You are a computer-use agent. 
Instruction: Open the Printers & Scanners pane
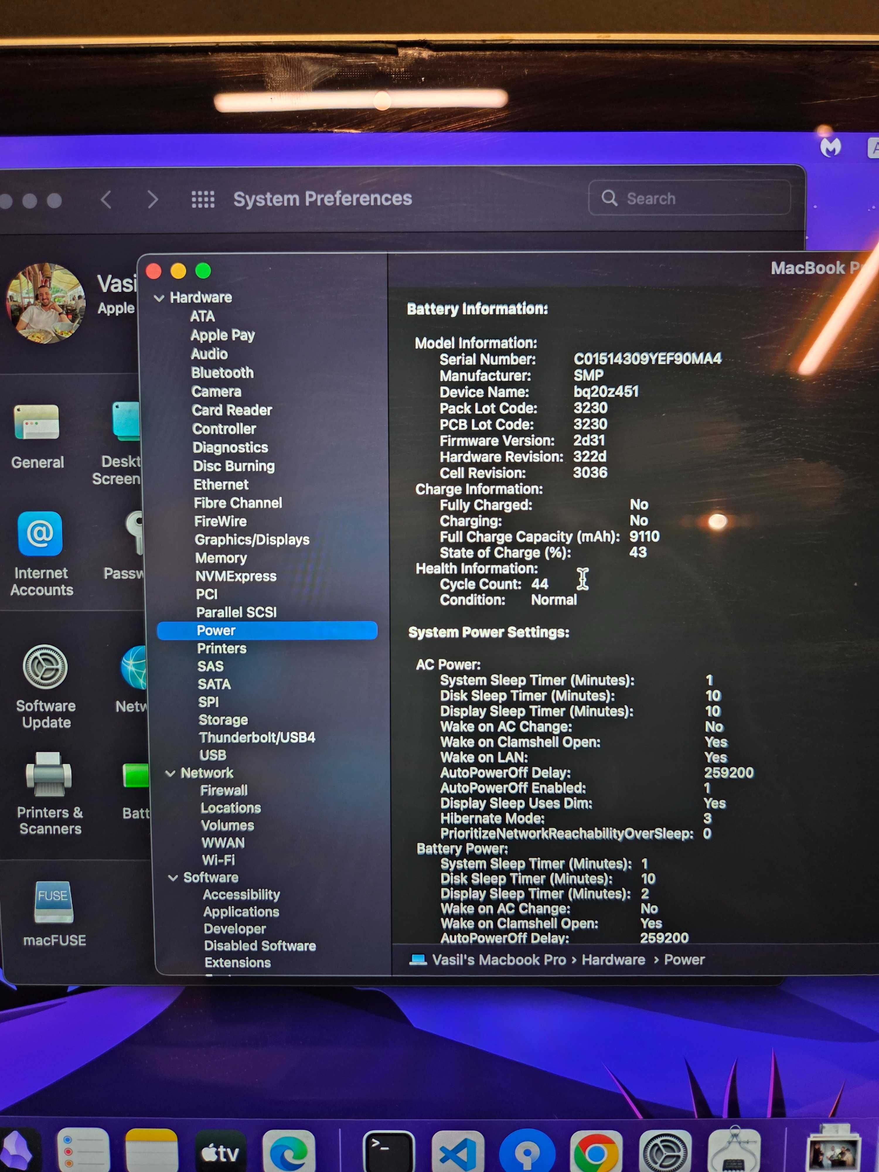click(x=49, y=793)
